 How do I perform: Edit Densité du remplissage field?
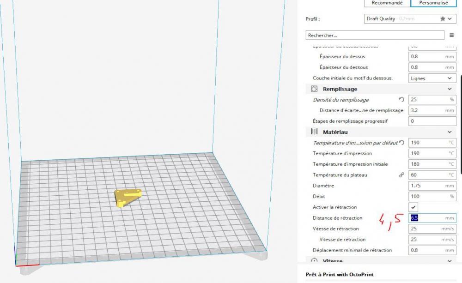point(432,100)
